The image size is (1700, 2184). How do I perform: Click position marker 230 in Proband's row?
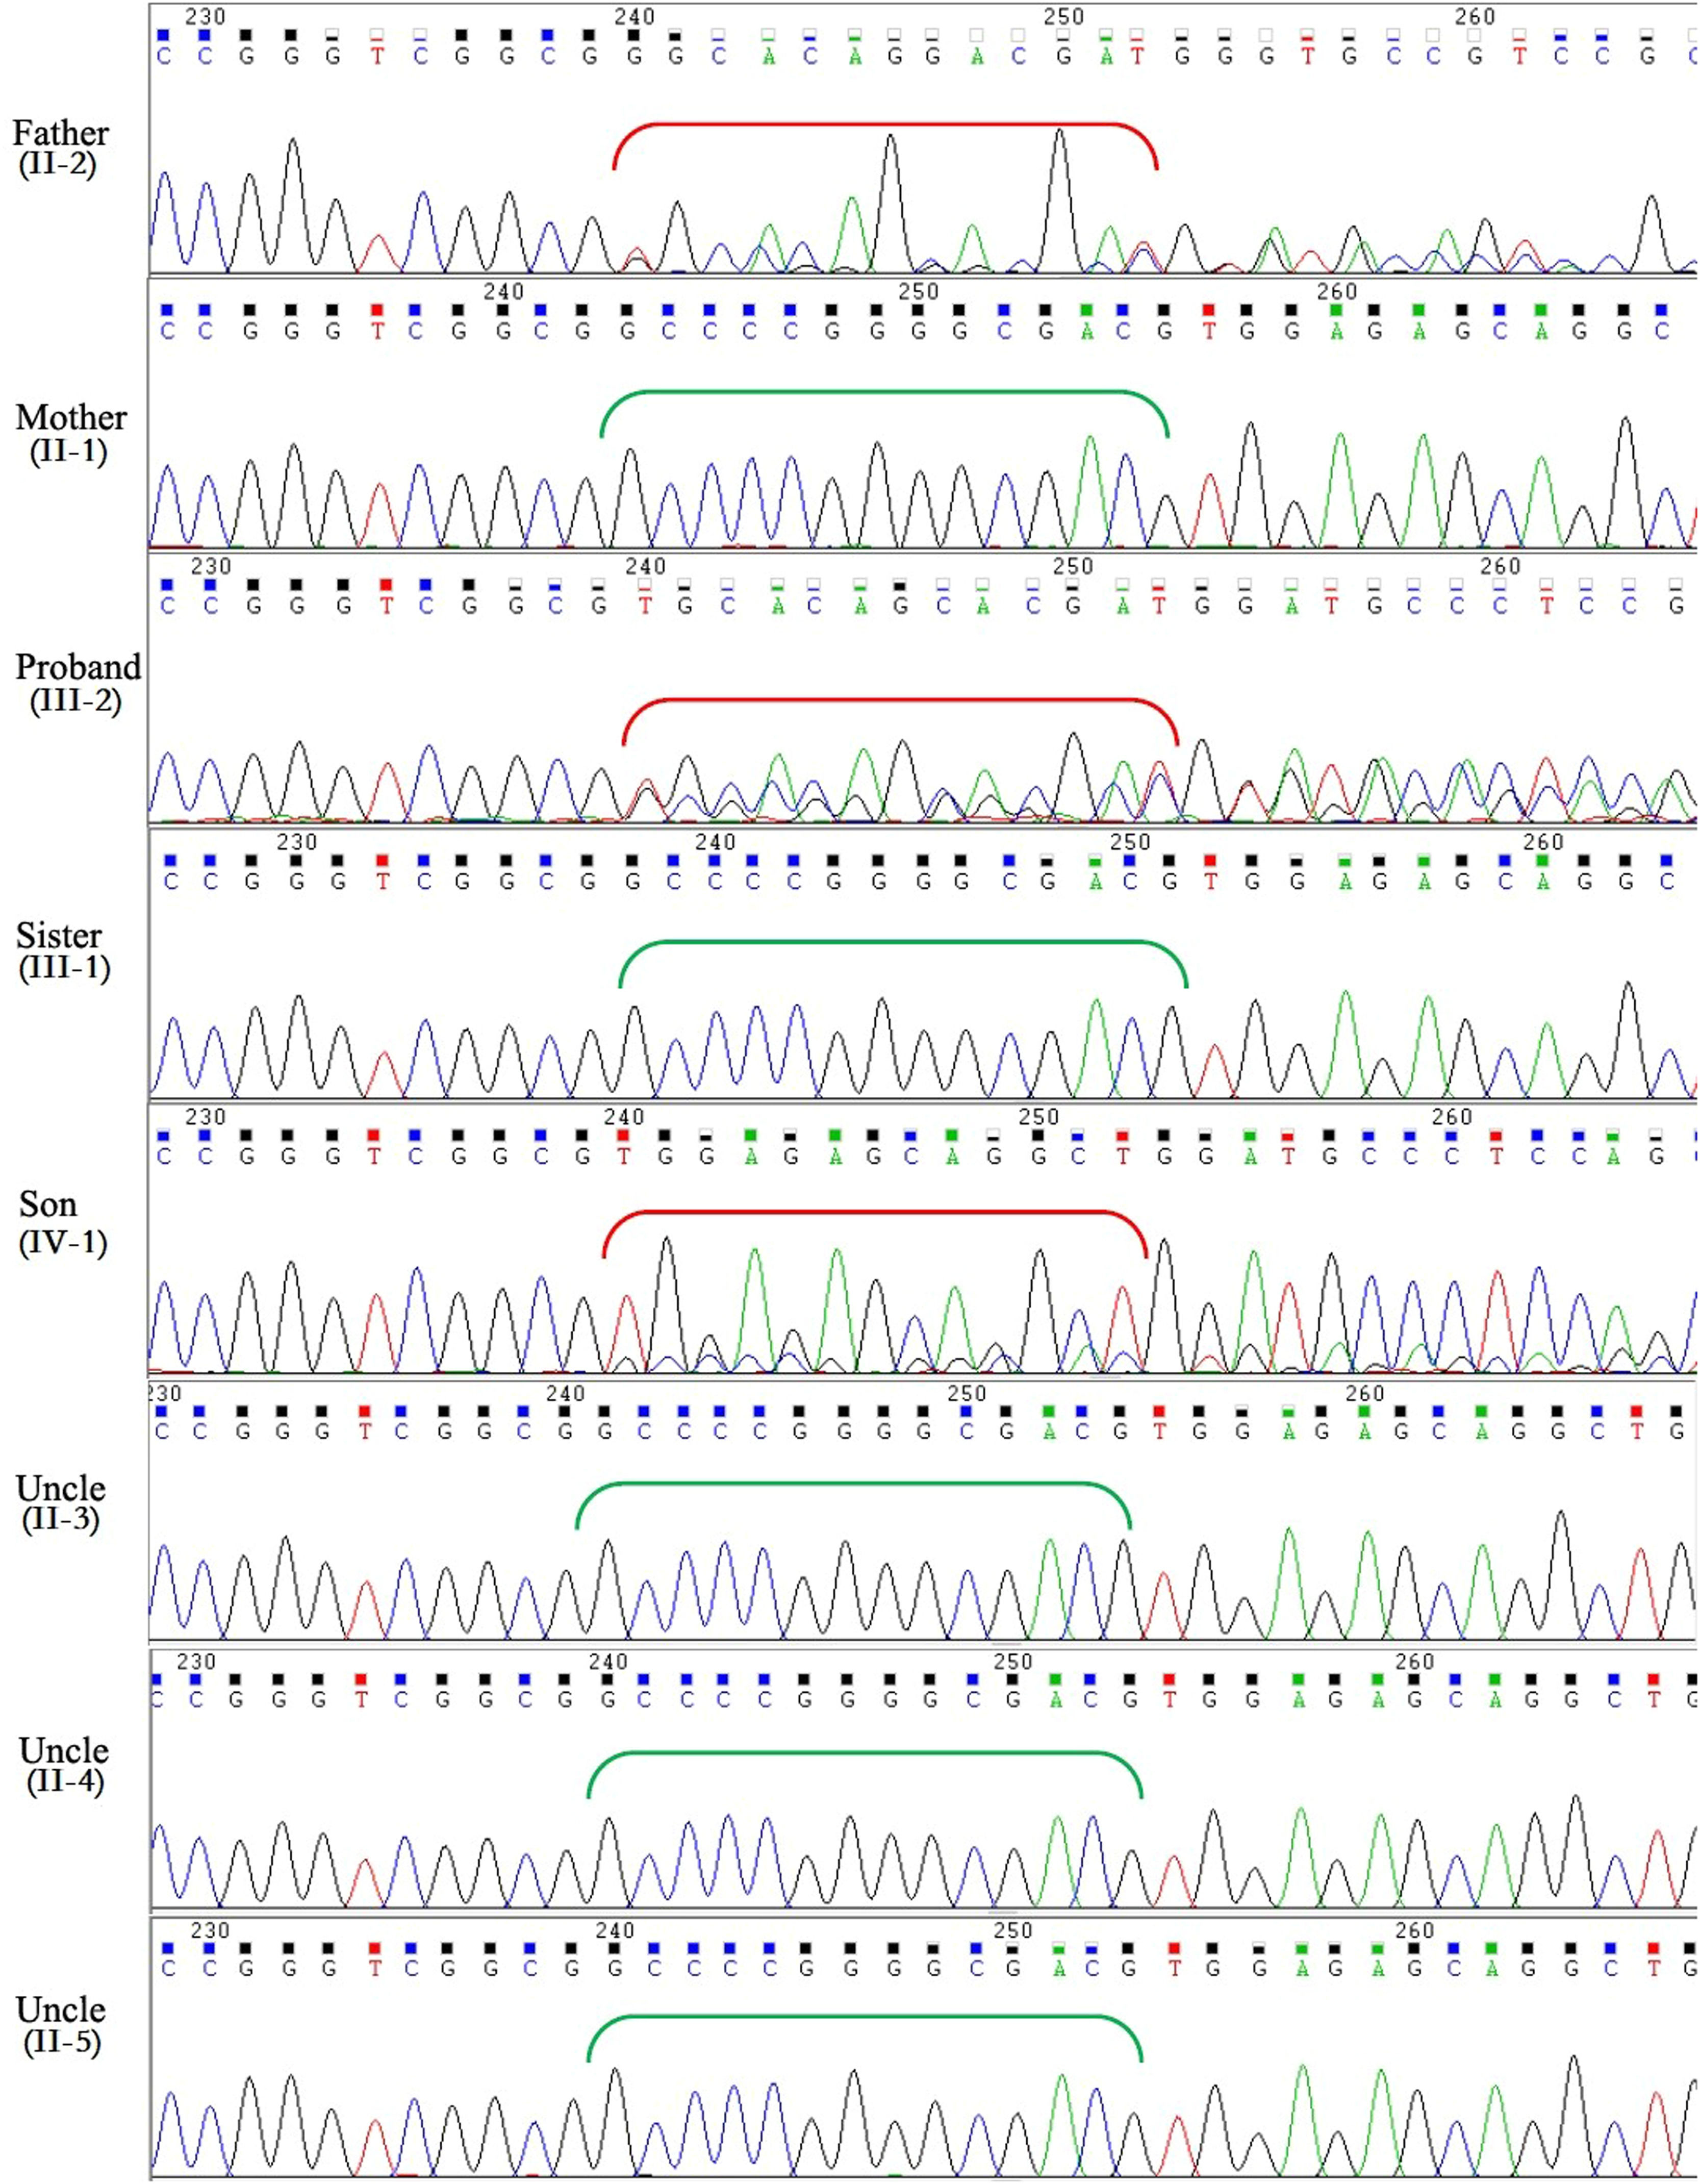coord(210,566)
